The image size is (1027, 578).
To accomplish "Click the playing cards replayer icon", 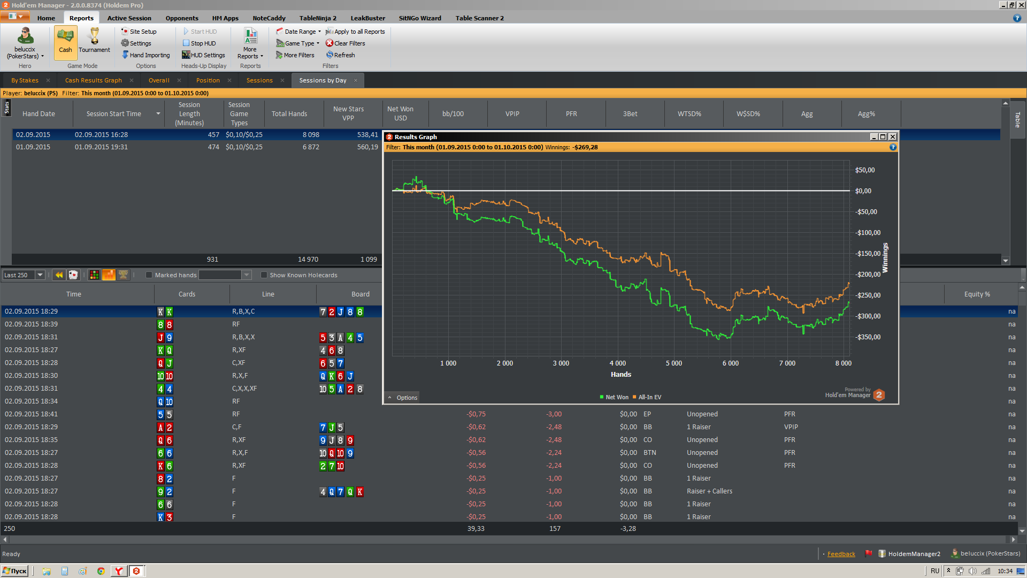I will 73,275.
